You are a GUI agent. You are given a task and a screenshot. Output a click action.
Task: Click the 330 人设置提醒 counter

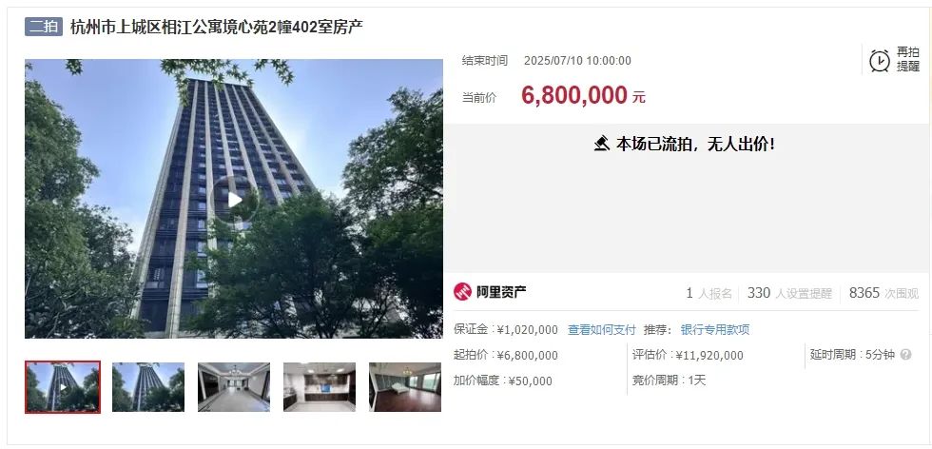[789, 293]
